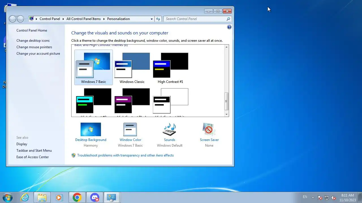Click the shield icon beside Troubleshoot link
Viewport: 362px width, 203px height.
point(74,155)
